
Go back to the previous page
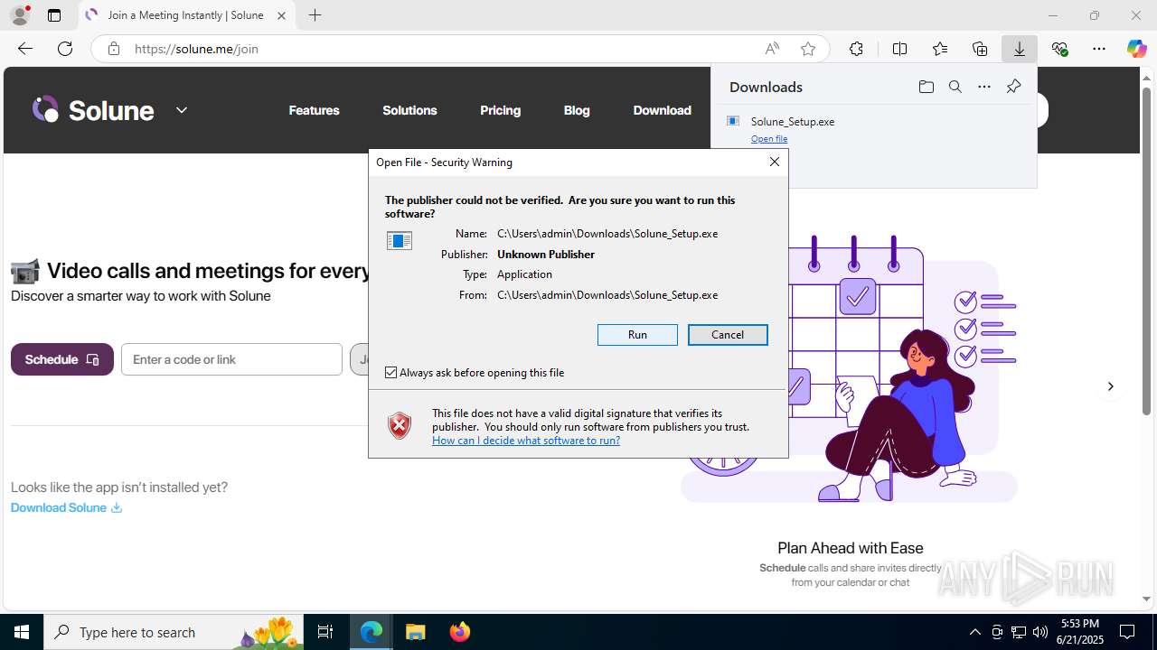25,49
